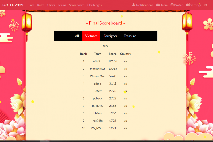Open the Scoreboard page
This screenshot has height=142, width=213.
[77, 5]
